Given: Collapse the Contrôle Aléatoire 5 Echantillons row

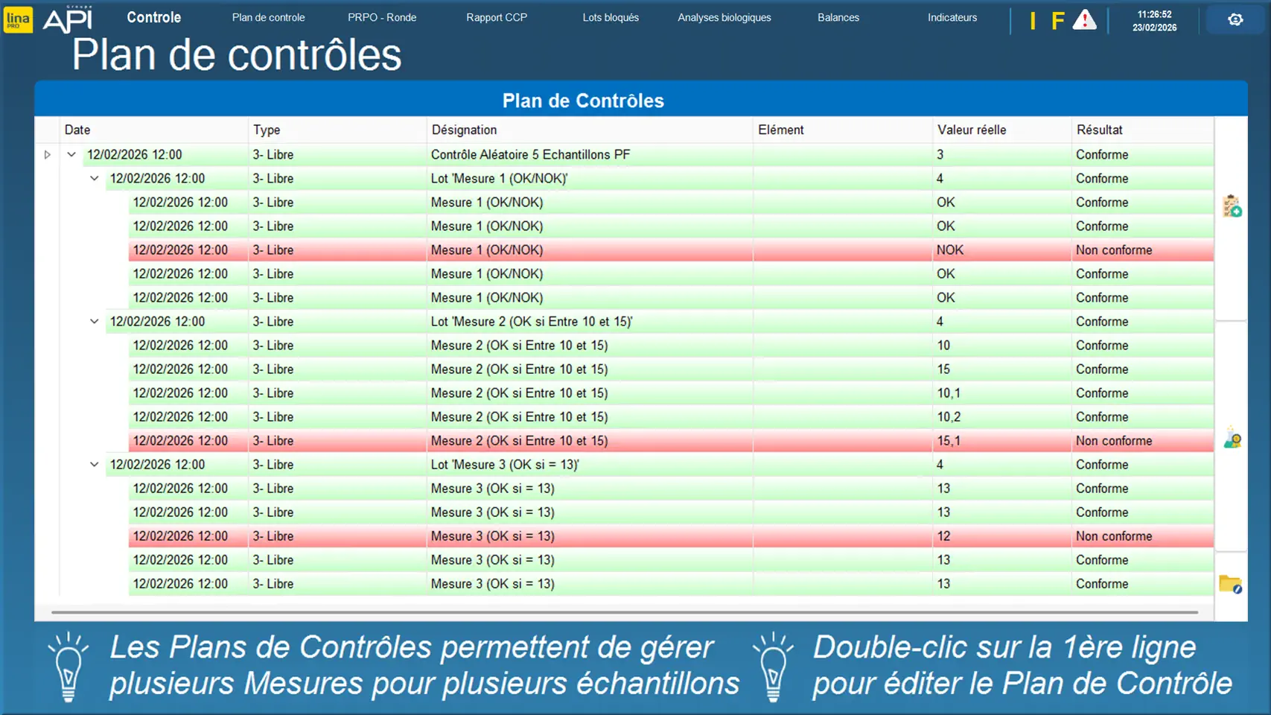Looking at the screenshot, I should click(71, 155).
